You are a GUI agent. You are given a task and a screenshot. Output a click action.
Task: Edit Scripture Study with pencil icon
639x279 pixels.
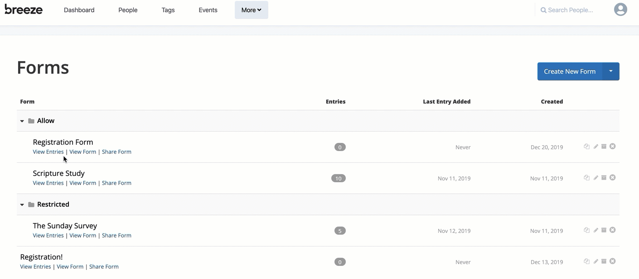595,178
